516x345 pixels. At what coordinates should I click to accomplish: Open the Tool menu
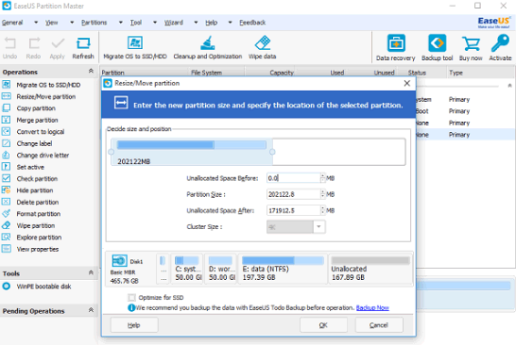(135, 23)
